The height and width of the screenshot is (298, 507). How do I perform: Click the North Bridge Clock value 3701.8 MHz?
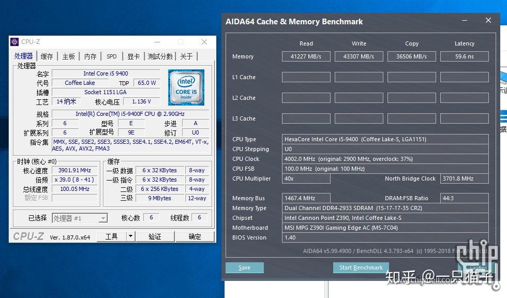465,178
